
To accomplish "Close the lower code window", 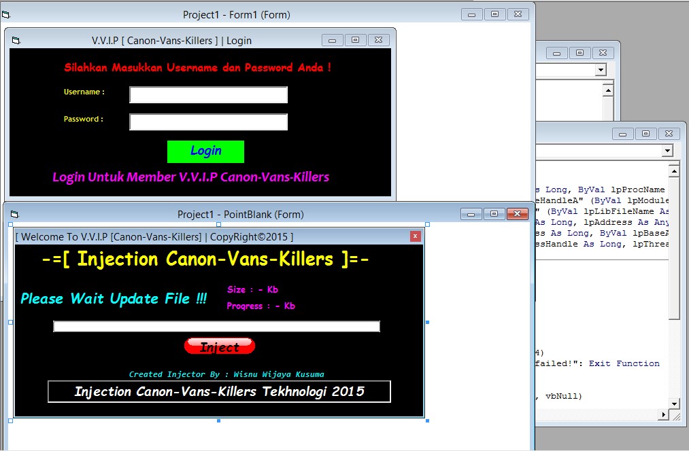I will (669, 134).
